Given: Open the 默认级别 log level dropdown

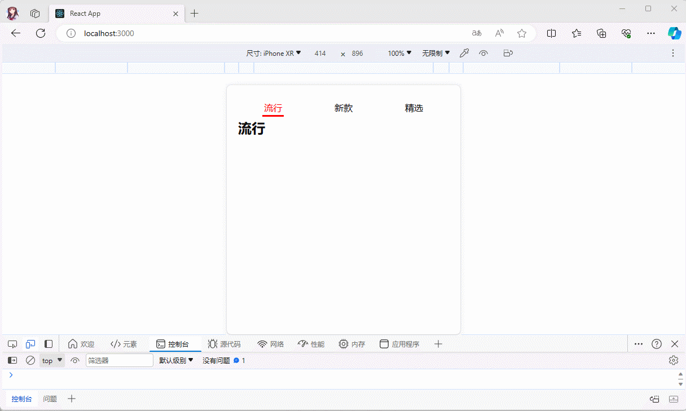Looking at the screenshot, I should click(176, 360).
